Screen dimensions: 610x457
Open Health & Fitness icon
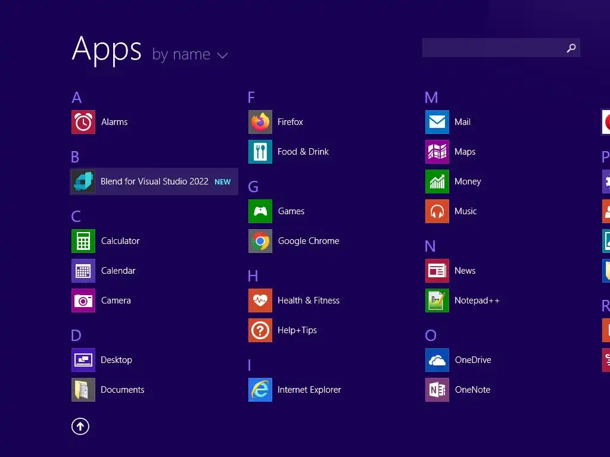(260, 301)
